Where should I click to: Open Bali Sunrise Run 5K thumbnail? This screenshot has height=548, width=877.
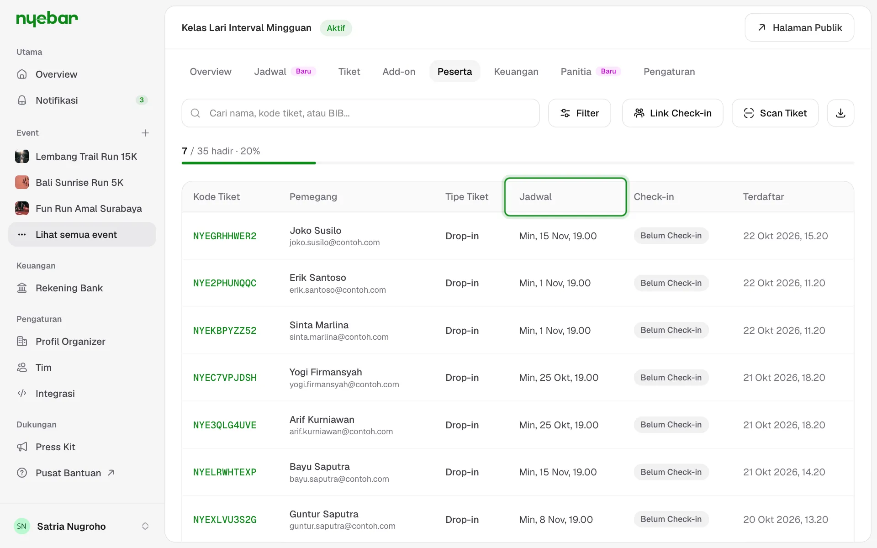point(22,183)
